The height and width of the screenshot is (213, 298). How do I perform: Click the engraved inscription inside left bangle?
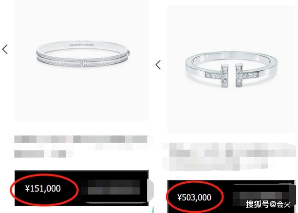[x=82, y=45]
